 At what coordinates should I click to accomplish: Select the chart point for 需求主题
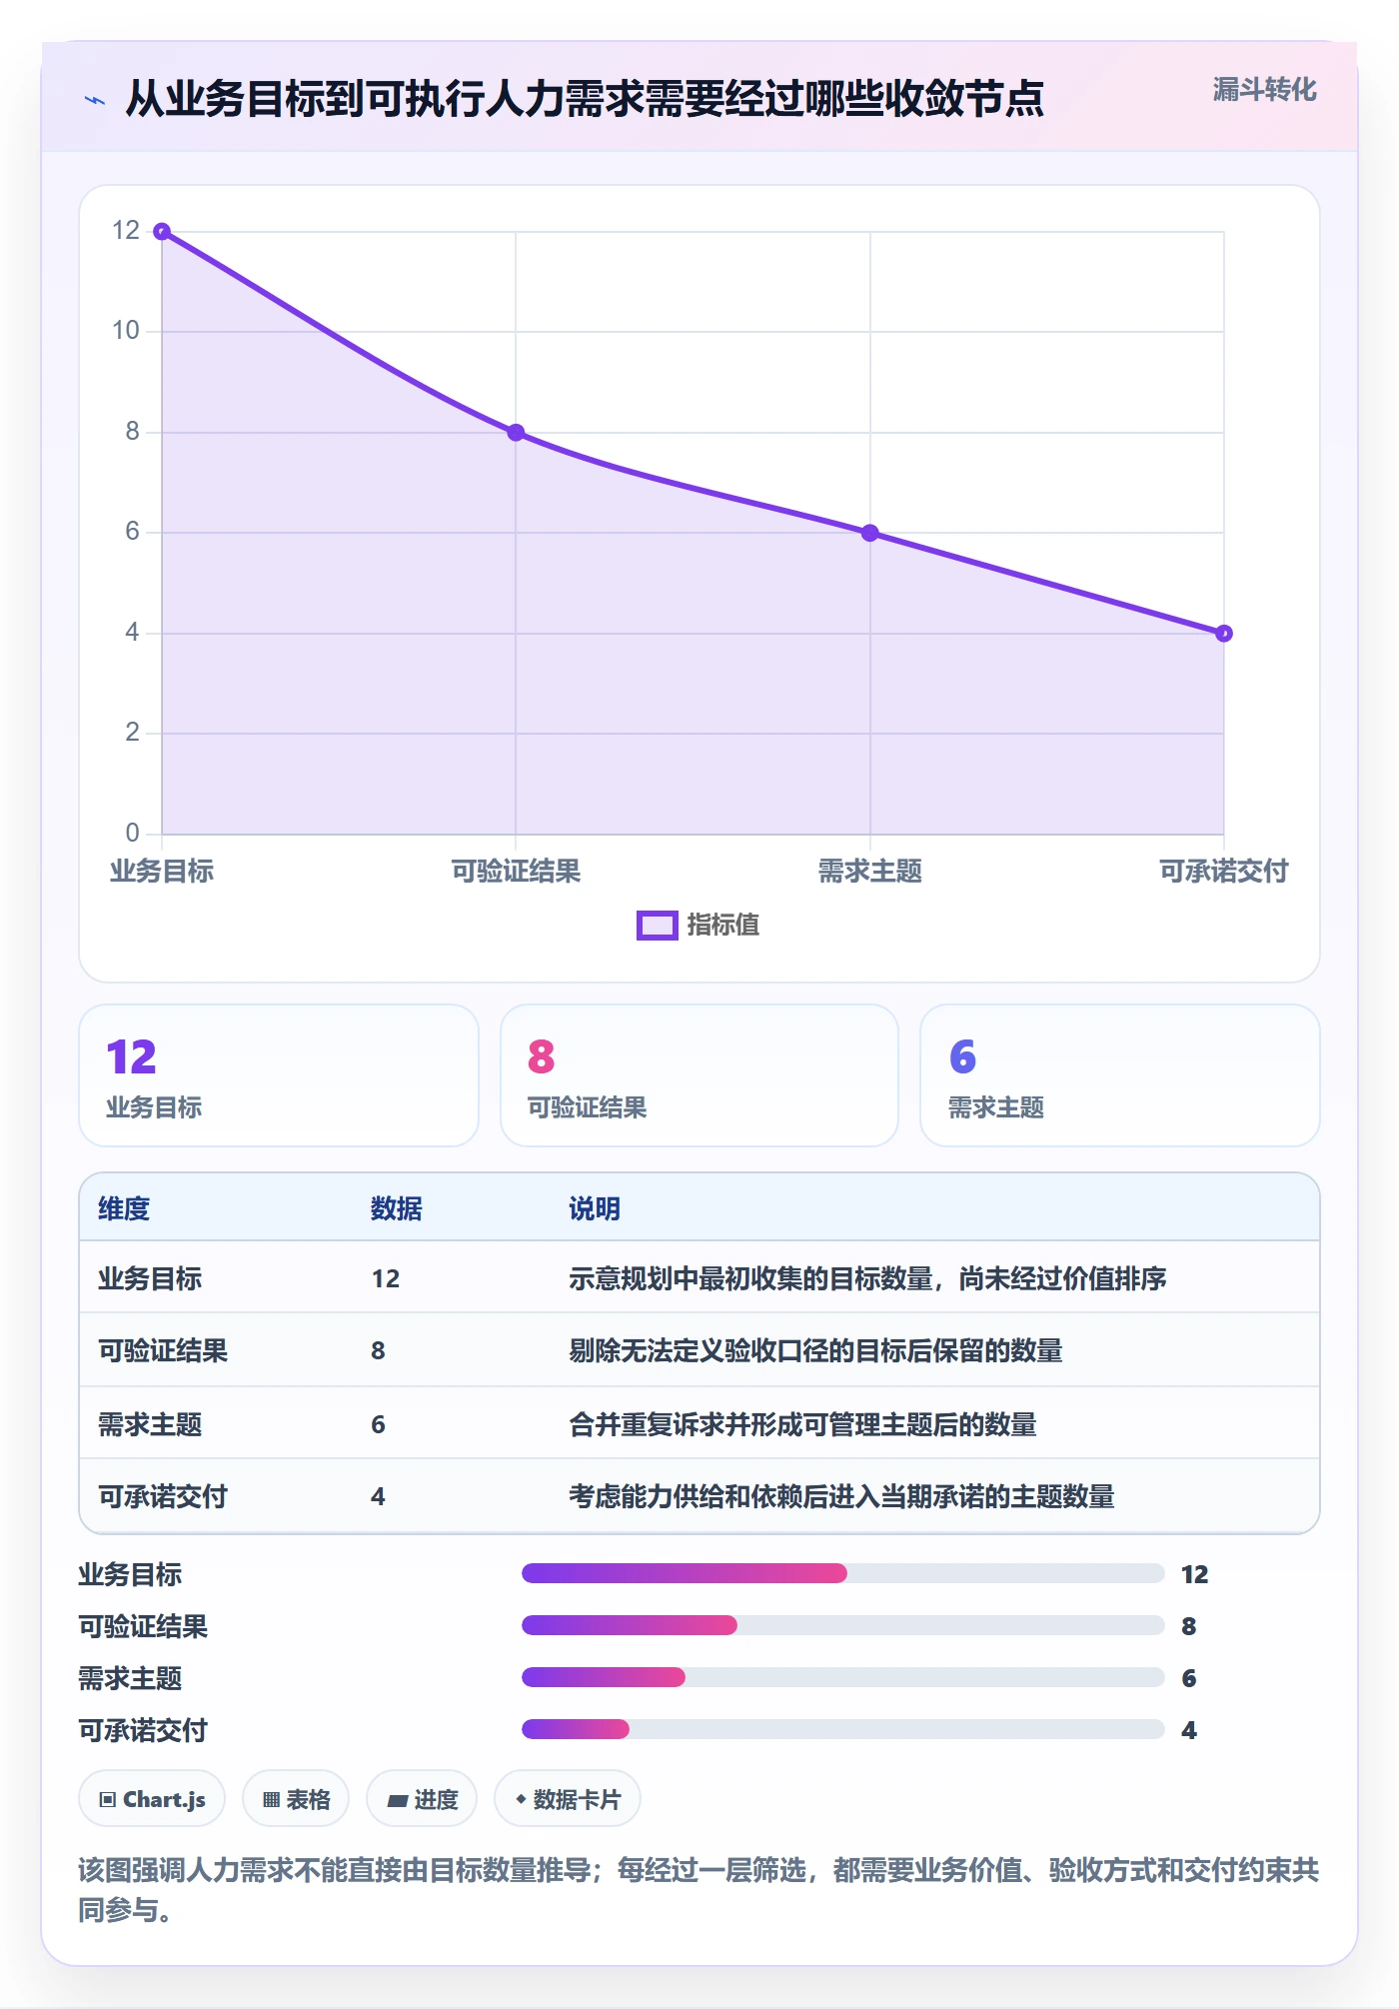[x=870, y=533]
